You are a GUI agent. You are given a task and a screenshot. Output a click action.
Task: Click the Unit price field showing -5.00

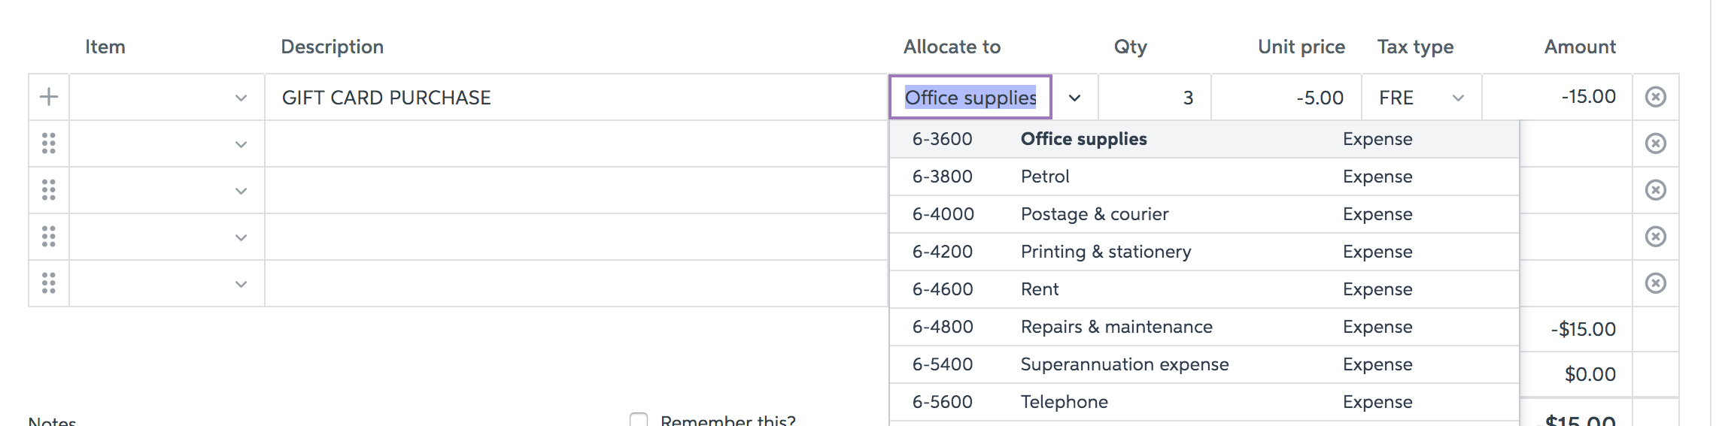(1286, 98)
